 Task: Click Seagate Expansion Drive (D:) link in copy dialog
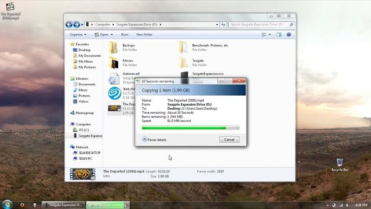coord(190,105)
